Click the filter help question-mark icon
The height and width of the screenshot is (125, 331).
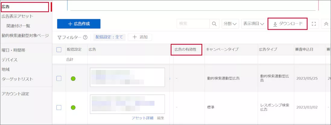coord(85,37)
